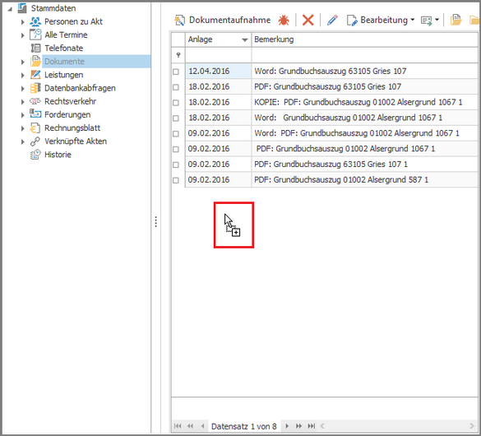The height and width of the screenshot is (436, 481).
Task: Click the blue pencil edit icon
Action: pyautogui.click(x=332, y=21)
